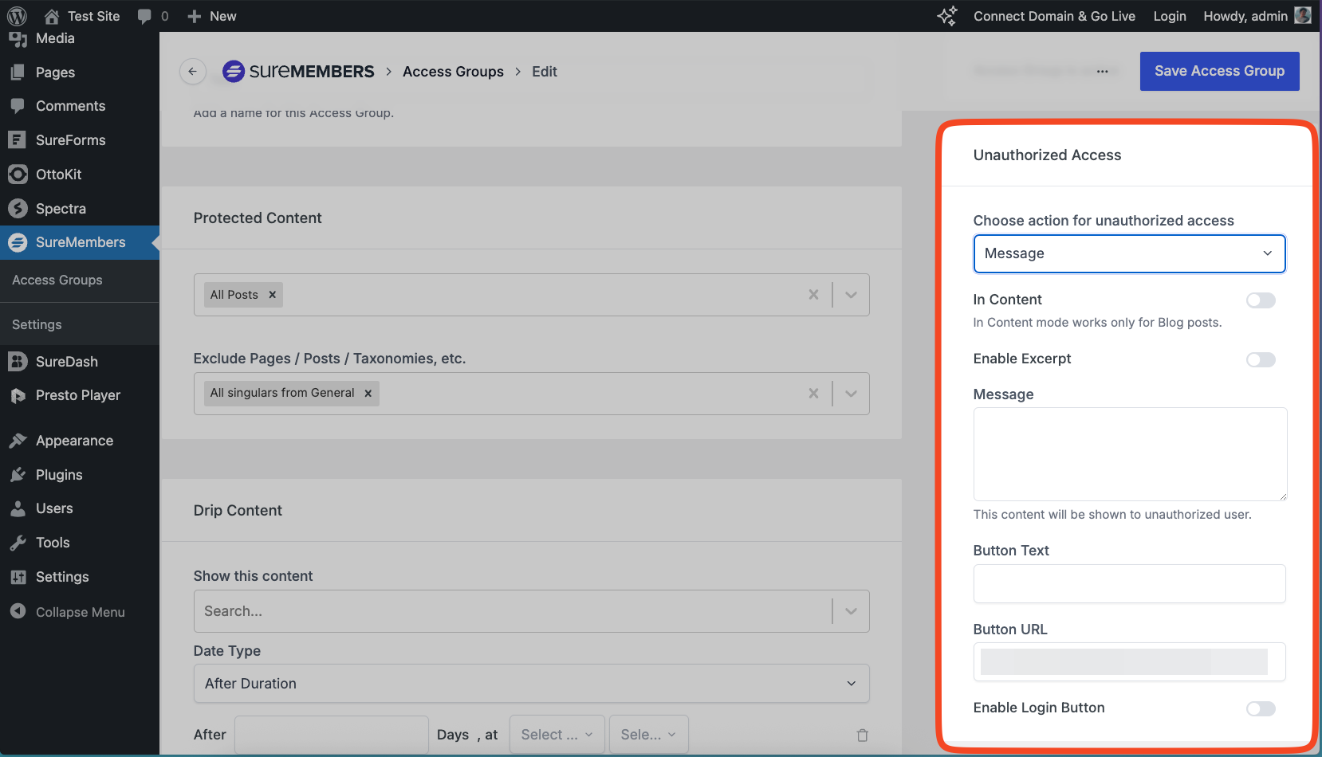The height and width of the screenshot is (757, 1322).
Task: Clear all Protected Content selections
Action: (813, 295)
